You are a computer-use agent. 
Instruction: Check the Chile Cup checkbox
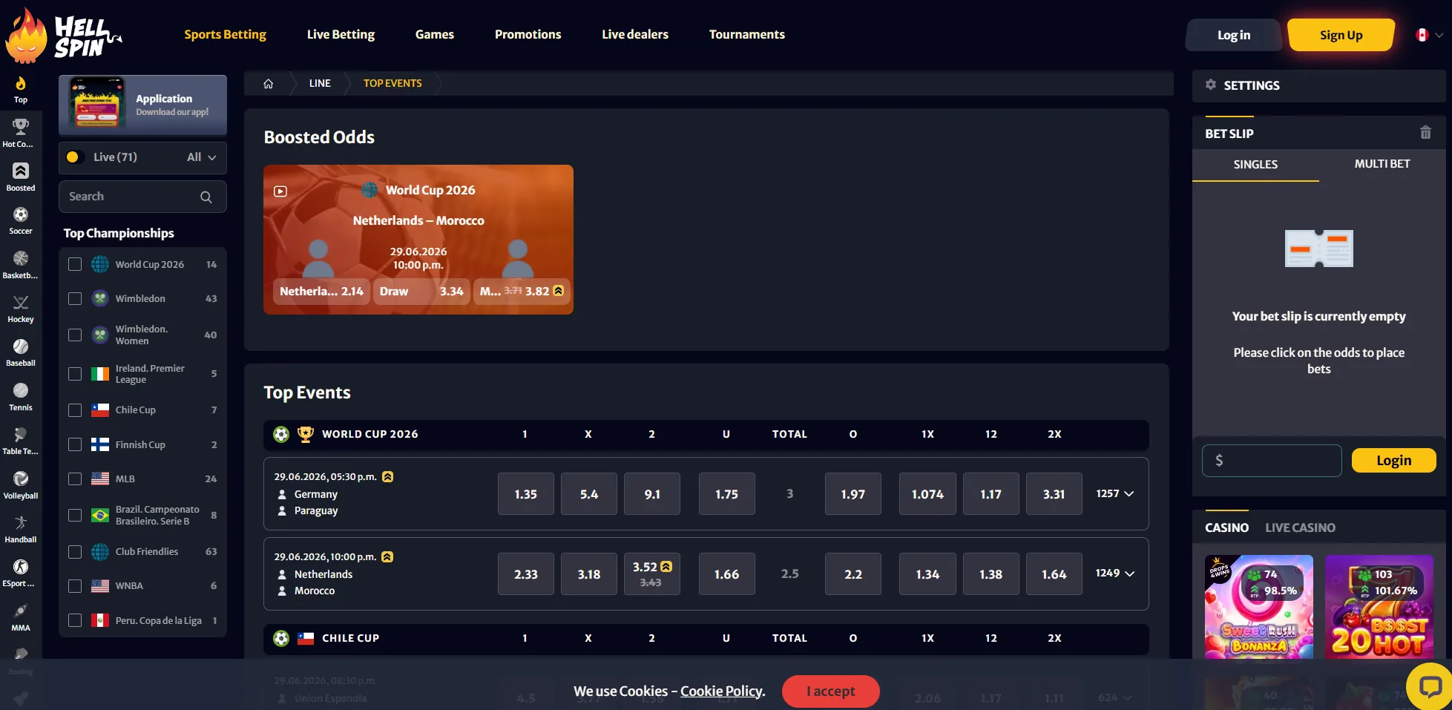[75, 410]
